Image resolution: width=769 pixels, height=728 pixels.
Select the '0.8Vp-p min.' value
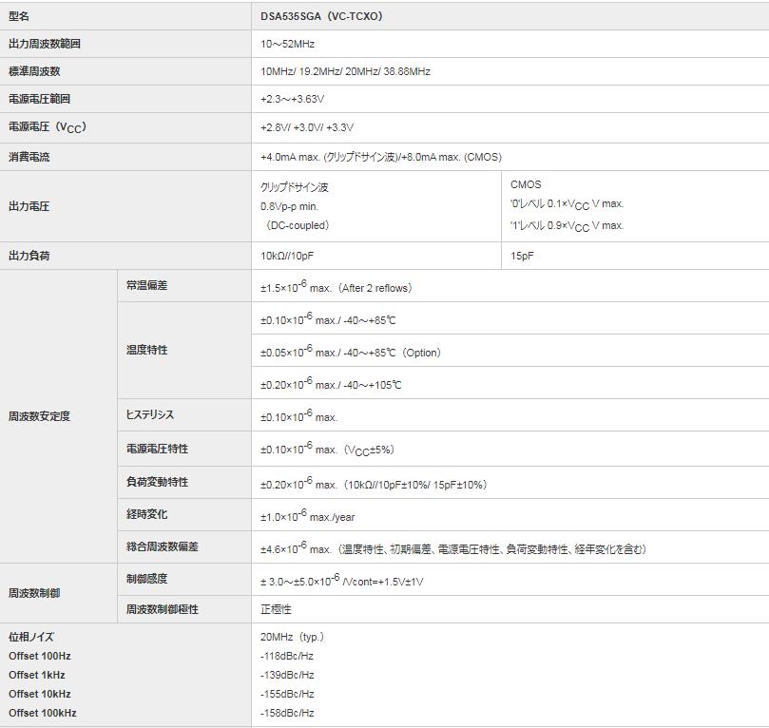coord(289,206)
